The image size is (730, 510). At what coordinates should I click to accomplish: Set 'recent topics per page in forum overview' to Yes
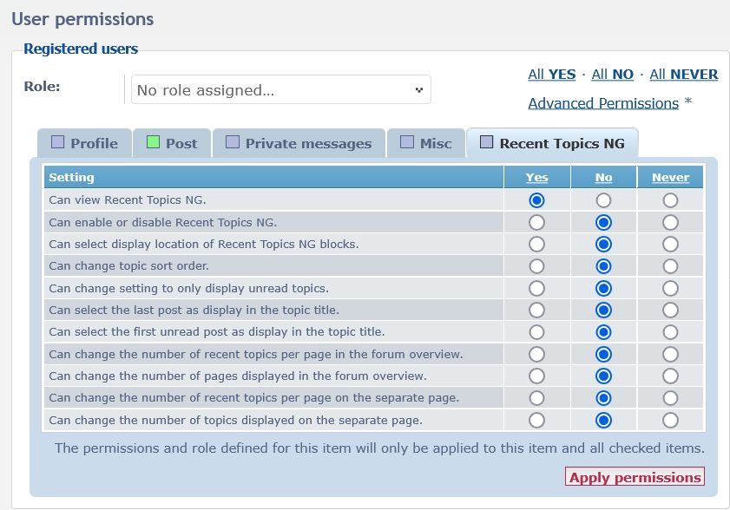[x=536, y=355]
